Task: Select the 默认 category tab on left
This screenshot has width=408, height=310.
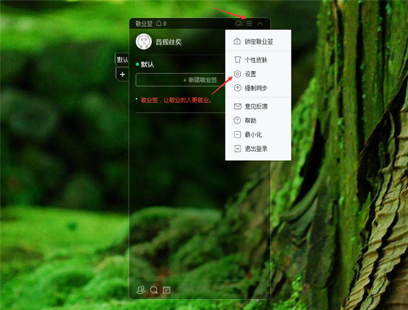Action: 122,59
